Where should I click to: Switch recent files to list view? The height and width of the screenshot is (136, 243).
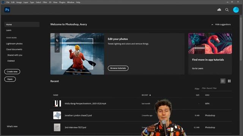[223, 81]
